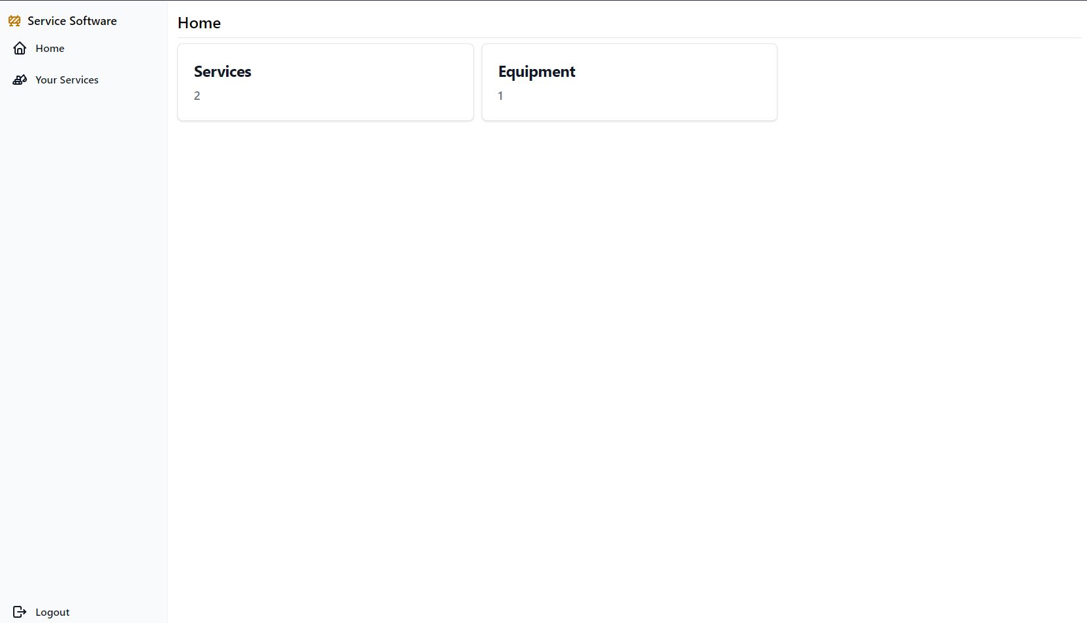Click the orange Service Software logo icon
The height and width of the screenshot is (623, 1087).
pyautogui.click(x=14, y=21)
